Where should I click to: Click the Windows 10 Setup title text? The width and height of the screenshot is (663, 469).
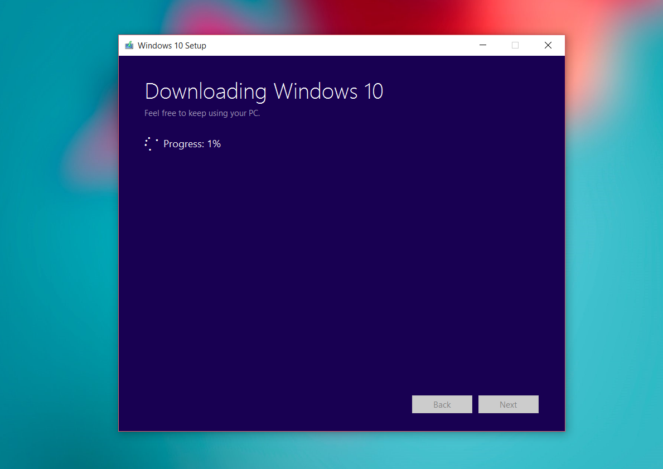(173, 45)
